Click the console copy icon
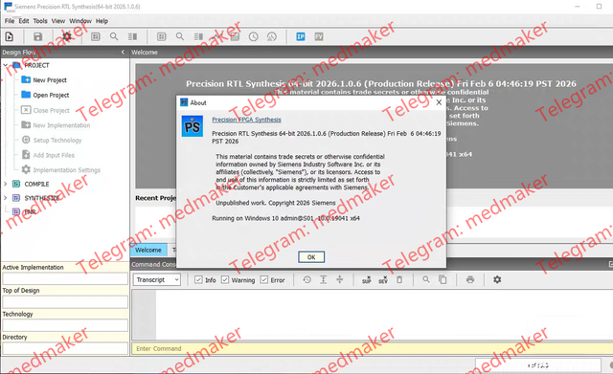This screenshot has width=613, height=374. point(443,279)
